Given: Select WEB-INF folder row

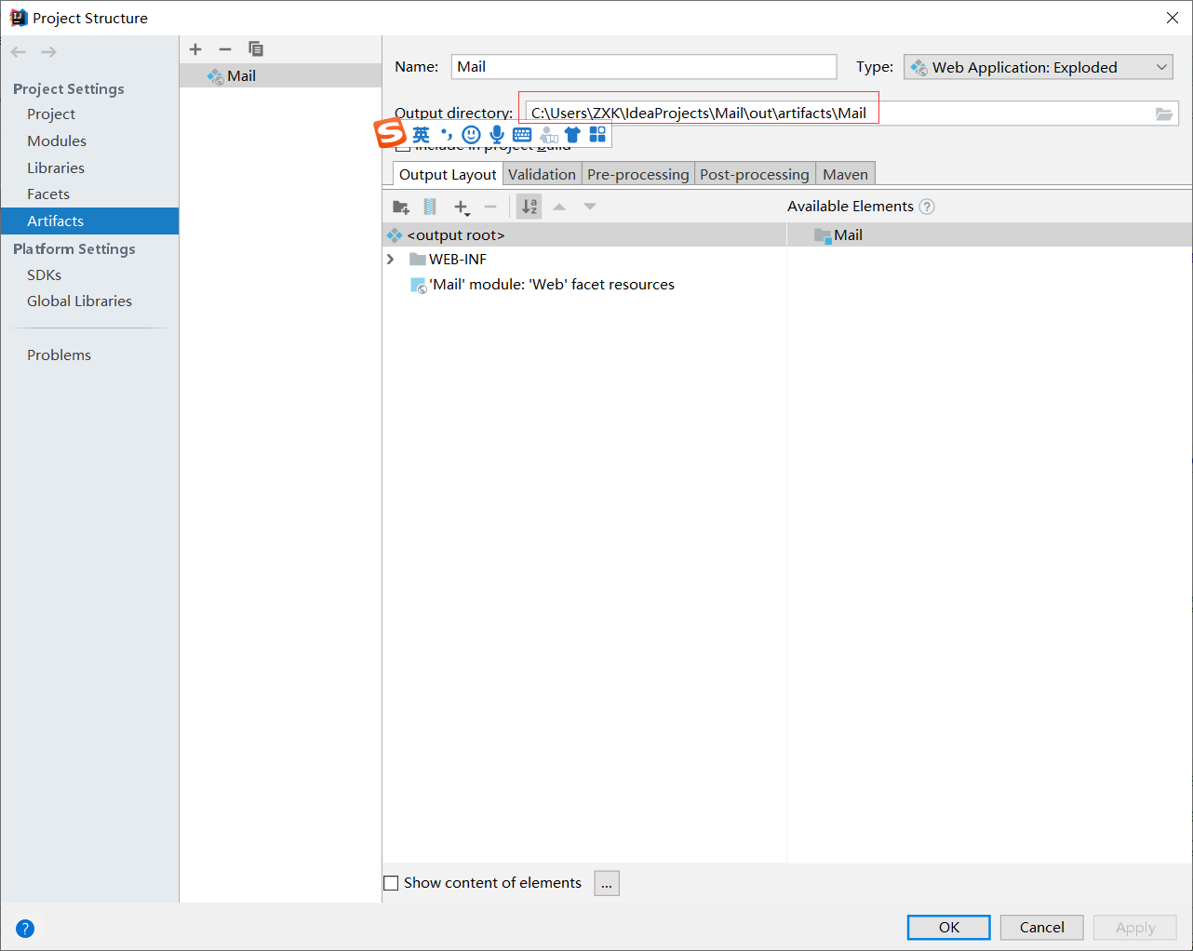Looking at the screenshot, I should coord(584,260).
